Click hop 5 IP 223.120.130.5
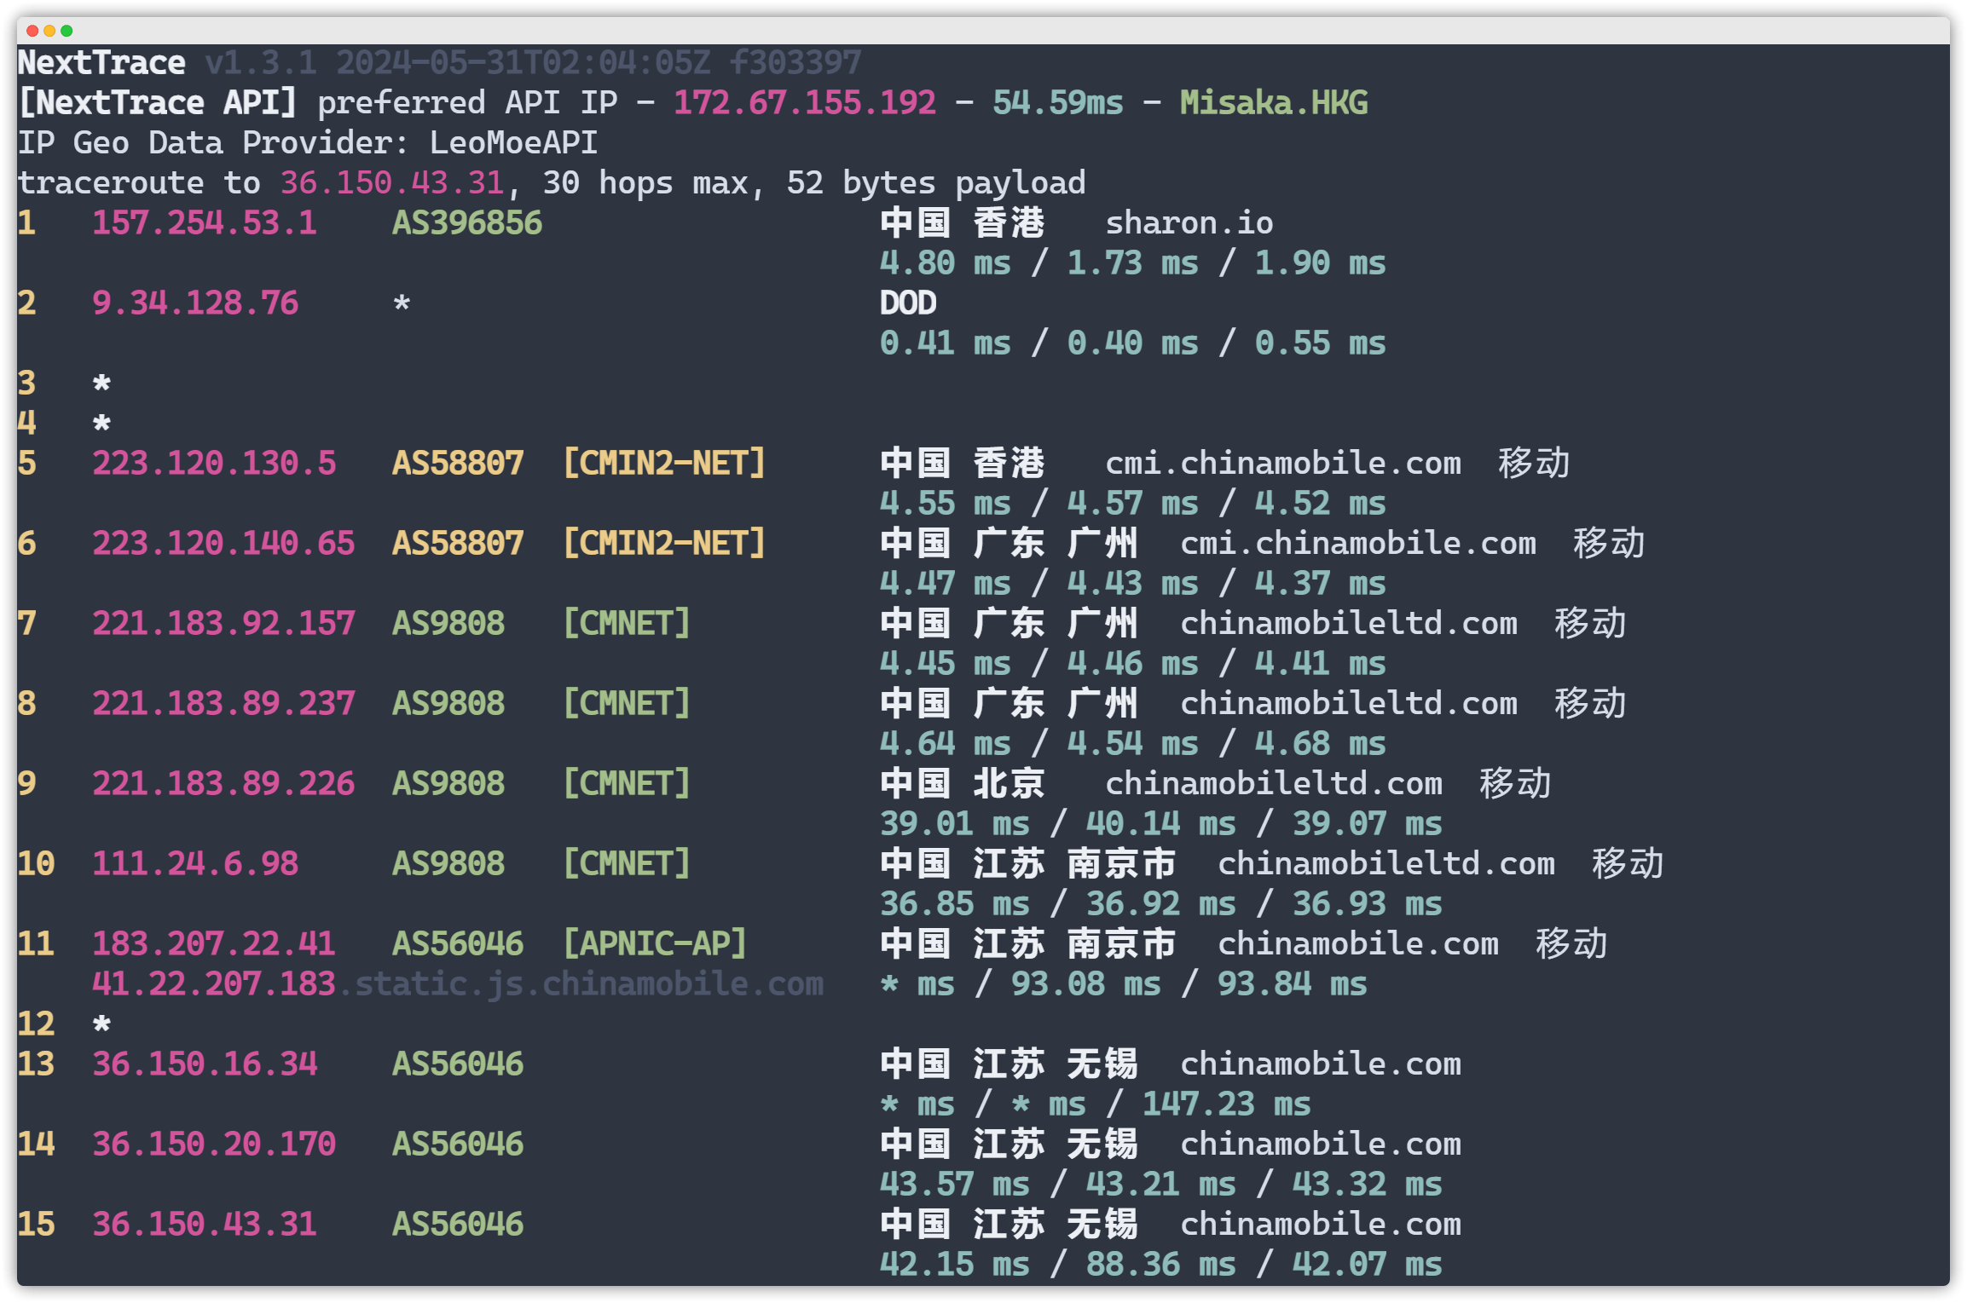1967x1303 pixels. [x=214, y=464]
